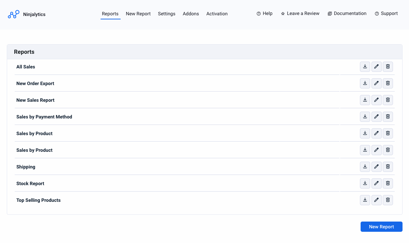
Task: Select the New Report menu item
Action: coord(138,14)
